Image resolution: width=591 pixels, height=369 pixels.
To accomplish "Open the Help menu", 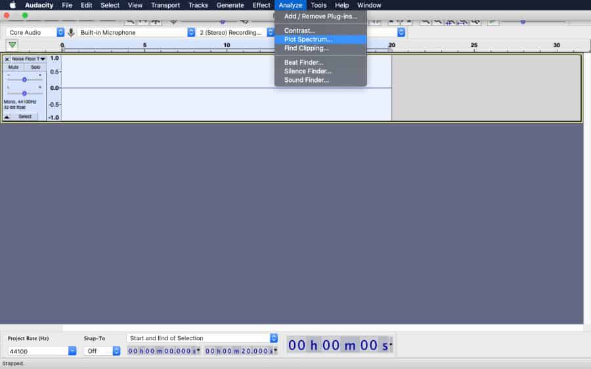I will tap(342, 5).
